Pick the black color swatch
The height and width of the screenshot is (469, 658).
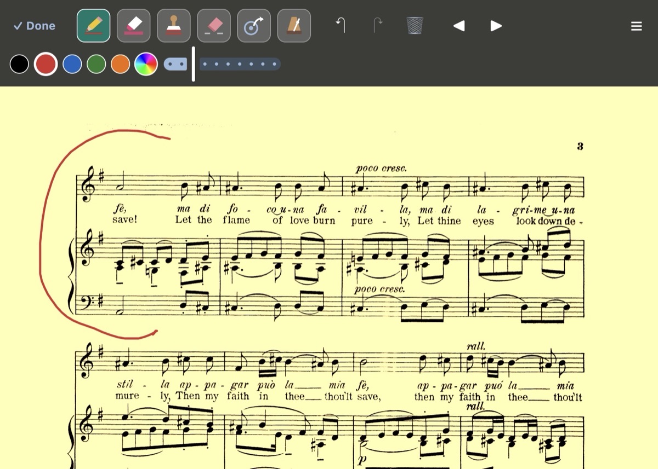(x=19, y=64)
